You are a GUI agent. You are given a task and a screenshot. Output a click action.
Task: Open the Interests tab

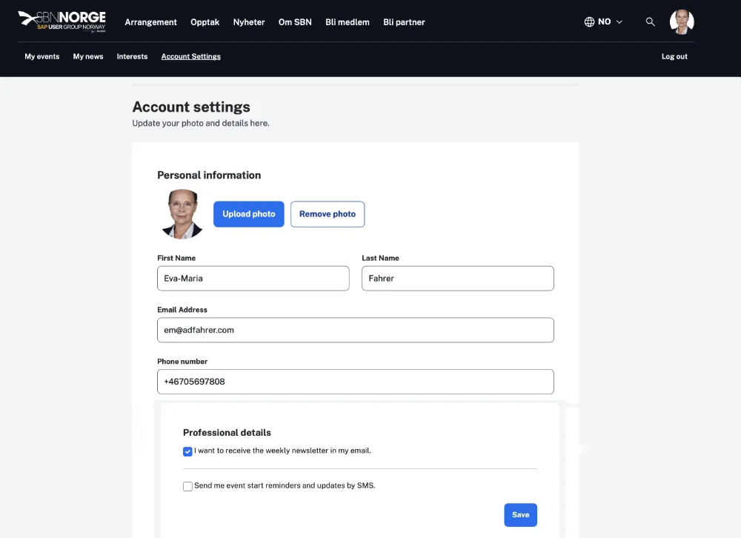[132, 56]
